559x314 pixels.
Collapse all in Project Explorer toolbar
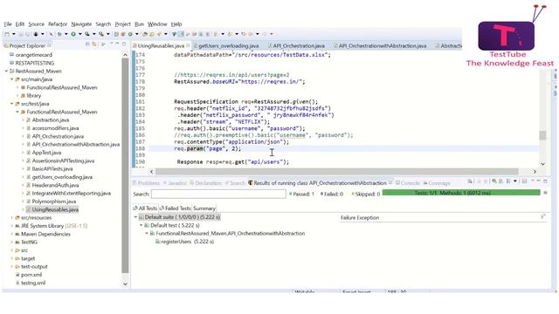[x=87, y=44]
